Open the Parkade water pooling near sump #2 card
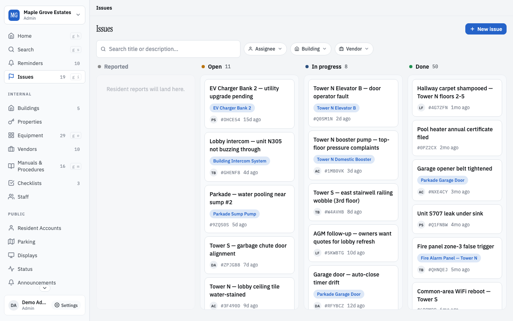The image size is (513, 321). (x=249, y=209)
